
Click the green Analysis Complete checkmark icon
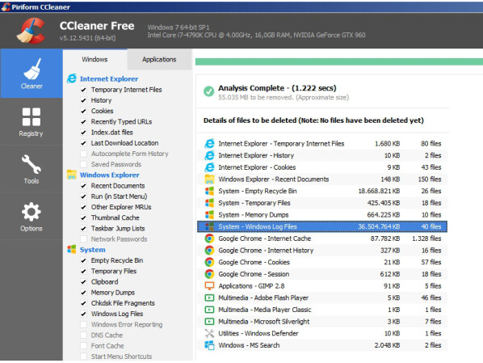click(209, 91)
